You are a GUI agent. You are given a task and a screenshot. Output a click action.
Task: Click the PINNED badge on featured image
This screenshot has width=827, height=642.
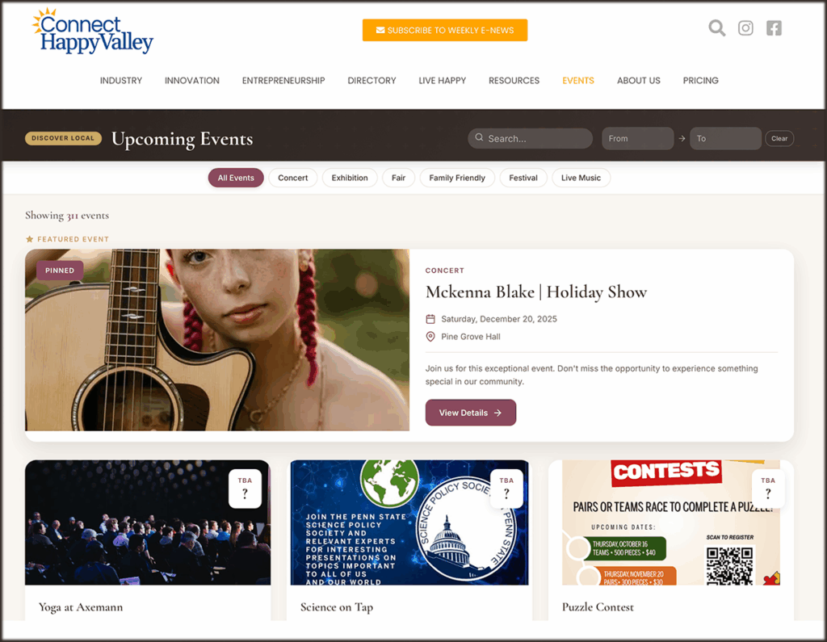pos(60,270)
